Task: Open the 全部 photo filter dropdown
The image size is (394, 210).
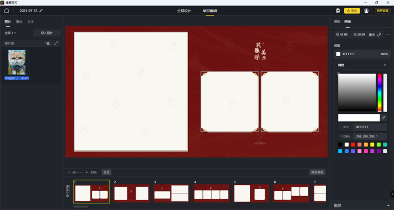Action: (10, 33)
